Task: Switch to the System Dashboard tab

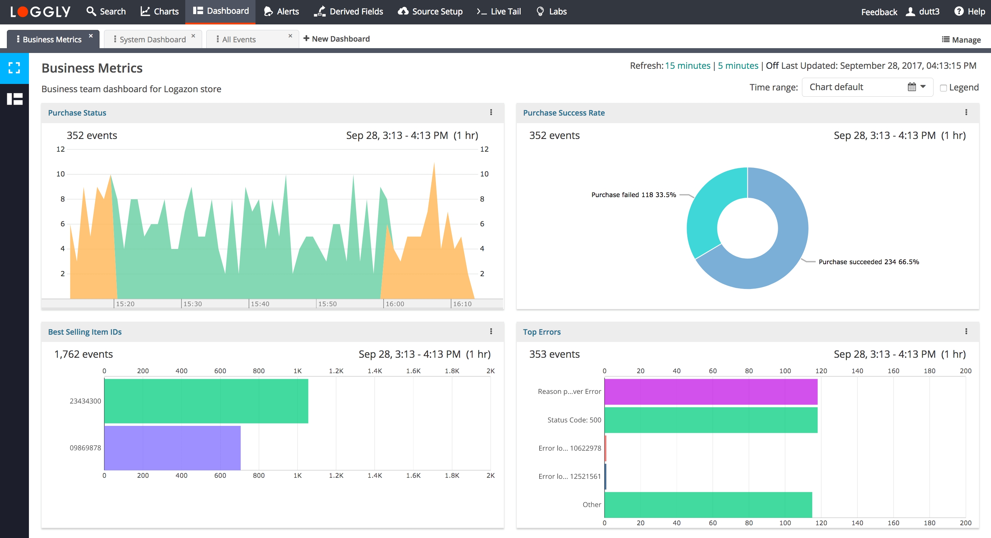Action: click(151, 39)
